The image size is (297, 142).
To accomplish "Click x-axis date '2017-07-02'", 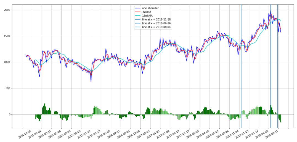I will tap(163, 134).
